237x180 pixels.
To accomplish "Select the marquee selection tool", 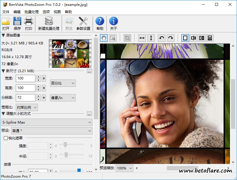I will (x=113, y=38).
